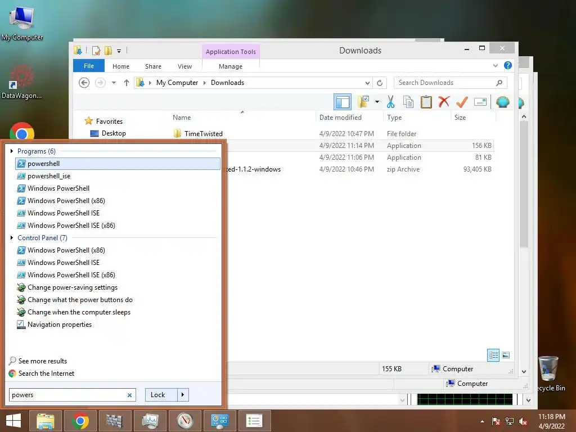Open folder options icon in Explorer toolbar
This screenshot has width=576, height=432.
pos(363,102)
